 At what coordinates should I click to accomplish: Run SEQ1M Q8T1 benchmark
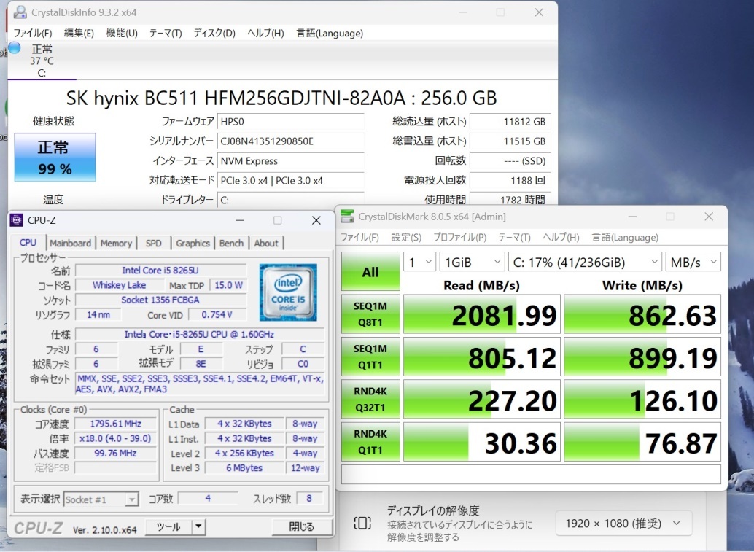coord(370,314)
